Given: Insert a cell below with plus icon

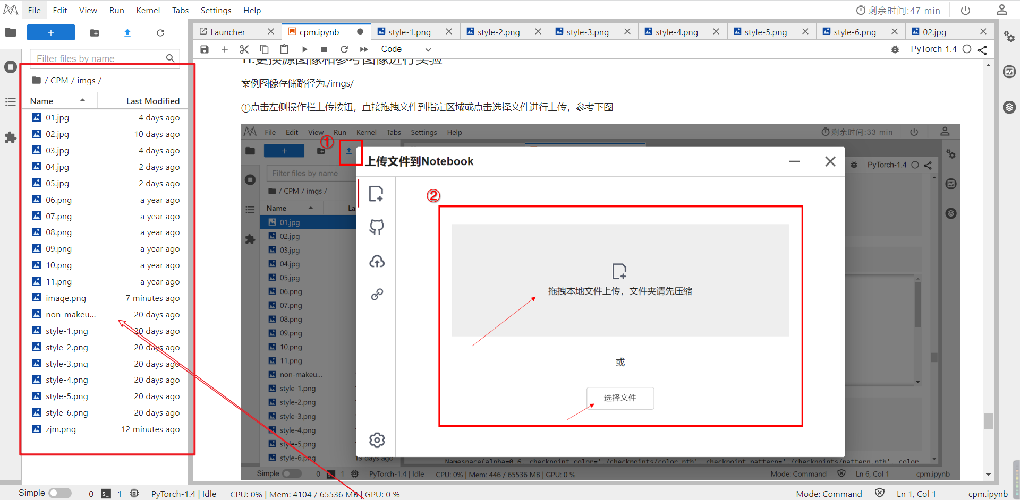Looking at the screenshot, I should [225, 49].
